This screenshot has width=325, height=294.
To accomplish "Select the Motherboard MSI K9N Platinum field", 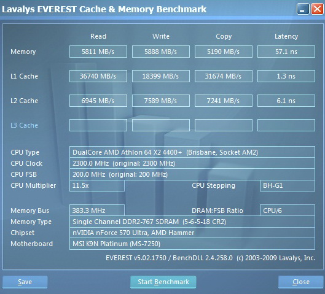I will click(x=192, y=244).
